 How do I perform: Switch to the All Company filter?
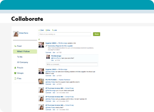(x=23, y=62)
